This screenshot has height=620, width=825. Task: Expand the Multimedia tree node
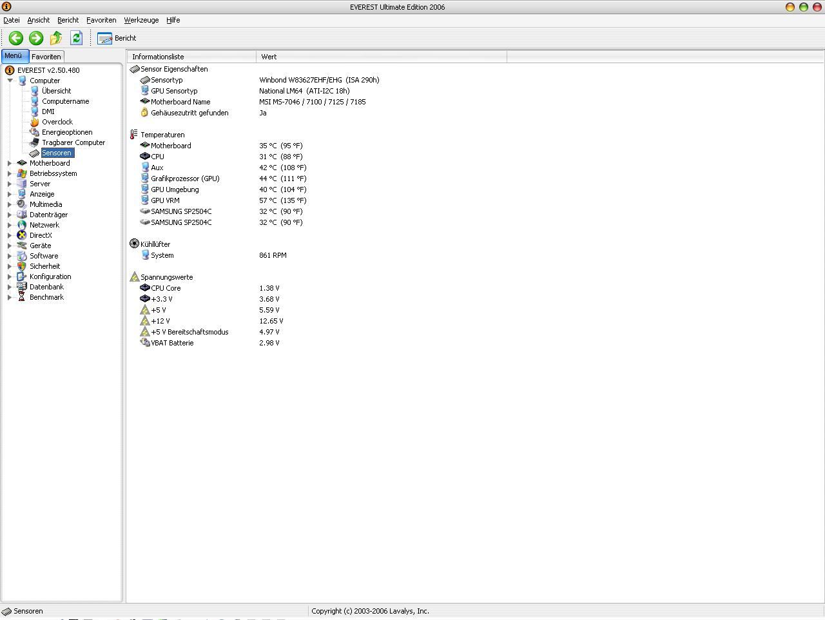[x=10, y=204]
